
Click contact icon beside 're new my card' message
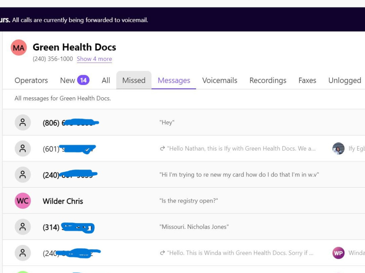(x=23, y=174)
